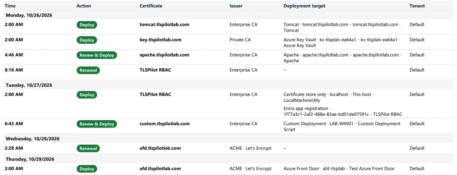Click the Time column header
Screen dimensions: 457x175
point(10,6)
